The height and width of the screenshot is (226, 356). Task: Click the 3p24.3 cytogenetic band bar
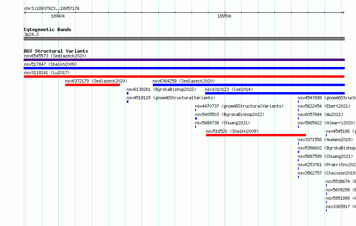point(184,39)
